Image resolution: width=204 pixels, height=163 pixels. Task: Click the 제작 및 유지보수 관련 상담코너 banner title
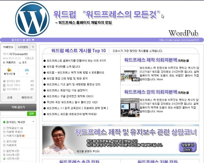click(x=136, y=132)
